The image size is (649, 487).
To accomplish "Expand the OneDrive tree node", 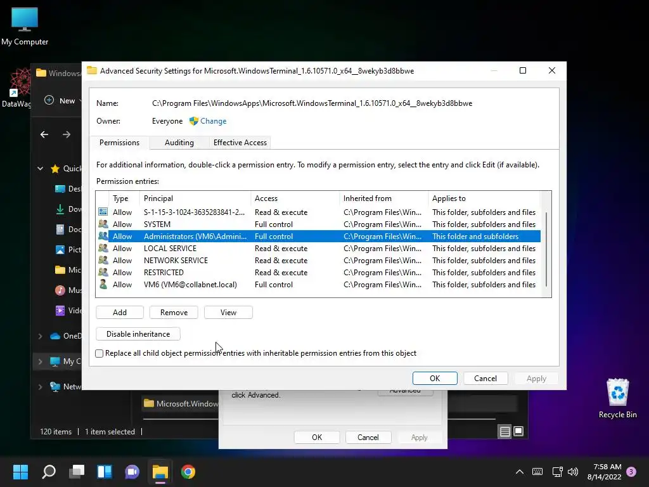I will click(x=40, y=336).
